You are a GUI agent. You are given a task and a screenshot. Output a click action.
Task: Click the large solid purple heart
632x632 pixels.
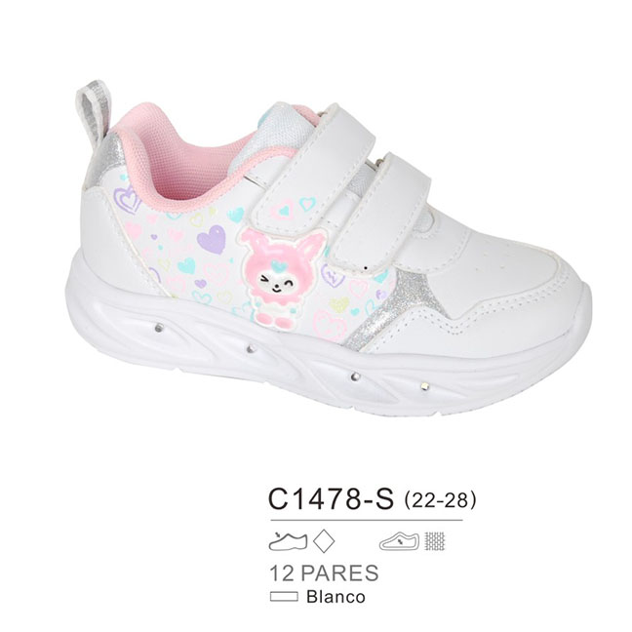212,239
